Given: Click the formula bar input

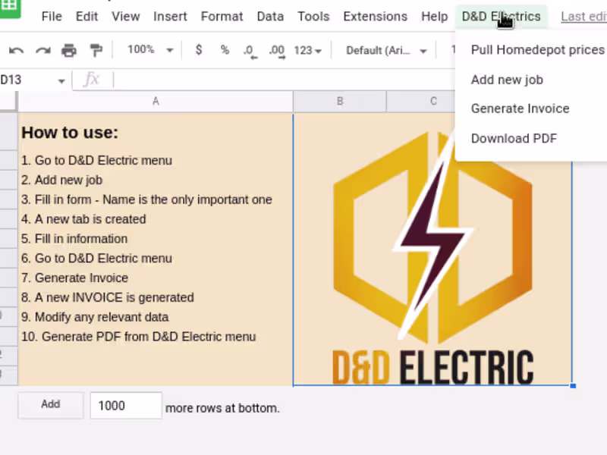Looking at the screenshot, I should tap(285, 80).
